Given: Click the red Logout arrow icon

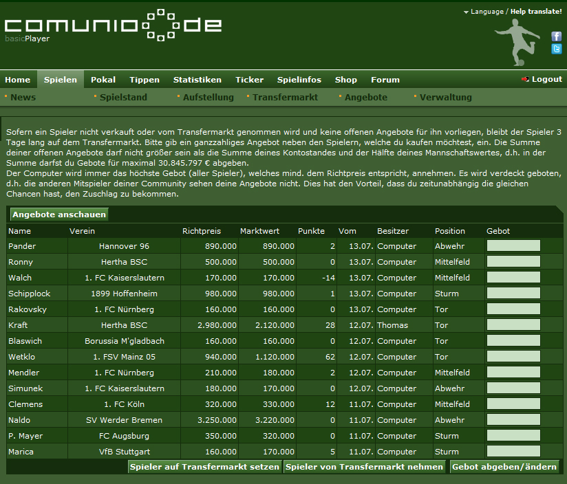Looking at the screenshot, I should coord(525,79).
